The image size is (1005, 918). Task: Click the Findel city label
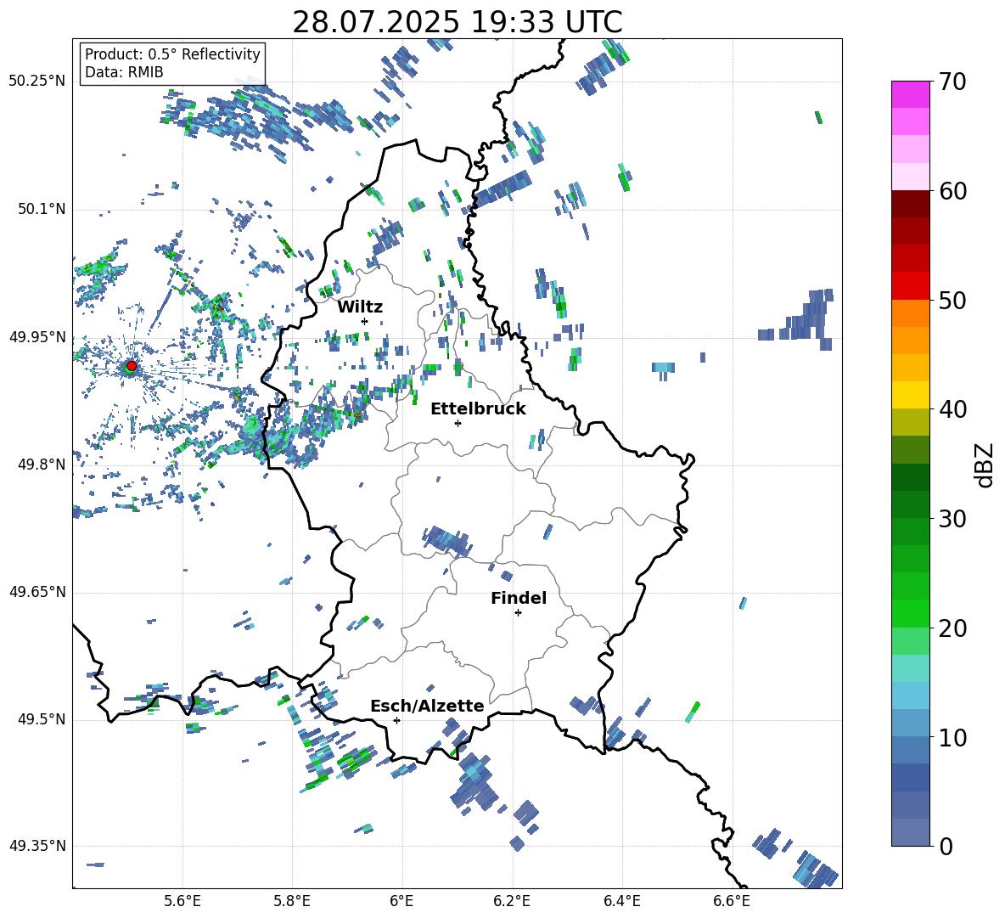[519, 598]
